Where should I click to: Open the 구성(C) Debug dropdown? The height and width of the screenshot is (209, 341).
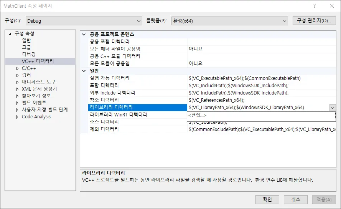click(84, 21)
